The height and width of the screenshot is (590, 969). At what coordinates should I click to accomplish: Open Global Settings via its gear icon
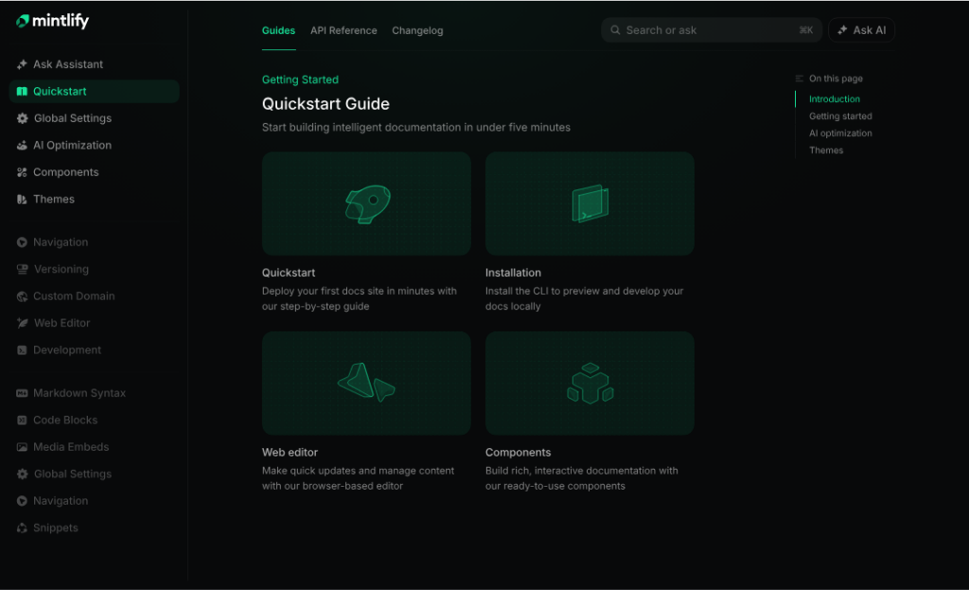[x=21, y=118]
